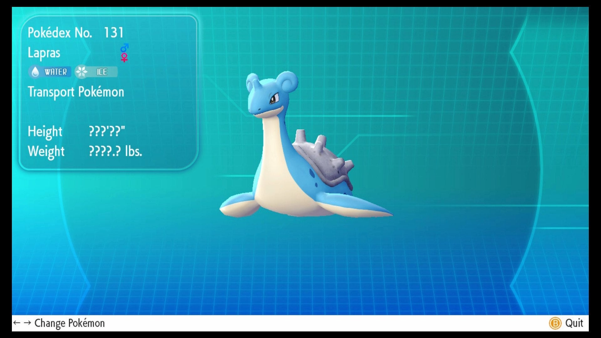The image size is (601, 338).
Task: Click the blue male gender symbol
Action: [125, 48]
